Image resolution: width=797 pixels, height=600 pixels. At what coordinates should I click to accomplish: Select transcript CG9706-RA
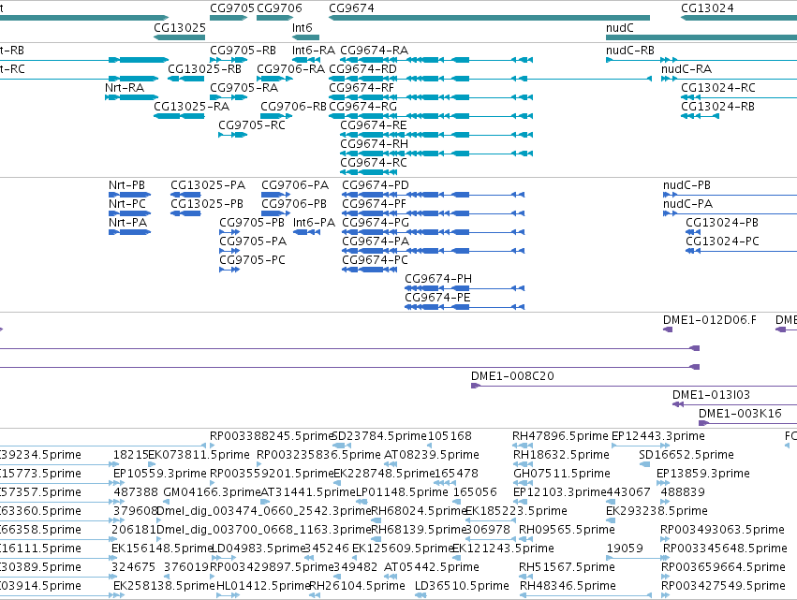290,69
